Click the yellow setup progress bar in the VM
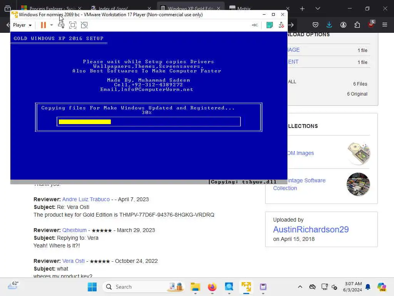Image resolution: width=394 pixels, height=296 pixels. pos(85,122)
